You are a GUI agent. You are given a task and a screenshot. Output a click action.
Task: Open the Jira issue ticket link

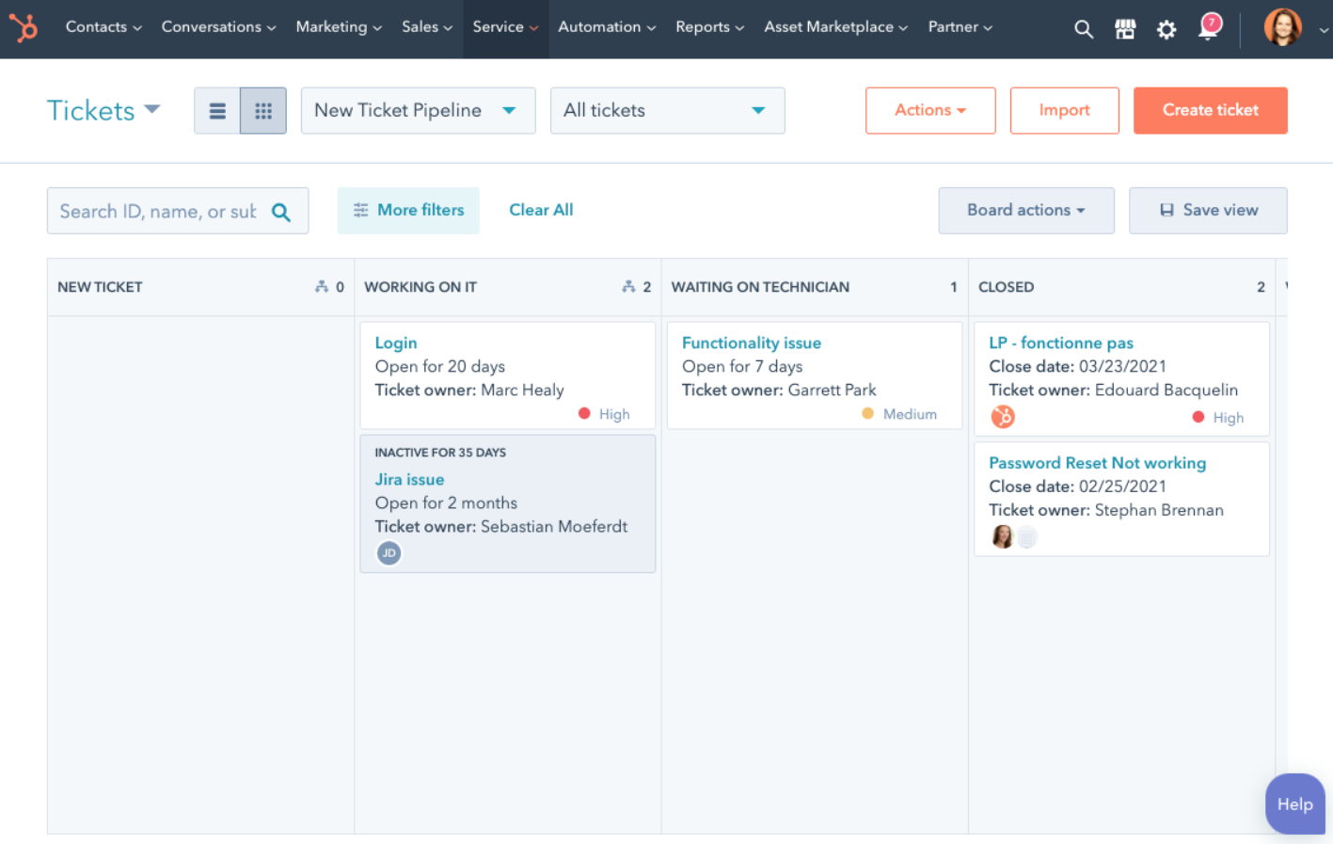pos(409,479)
